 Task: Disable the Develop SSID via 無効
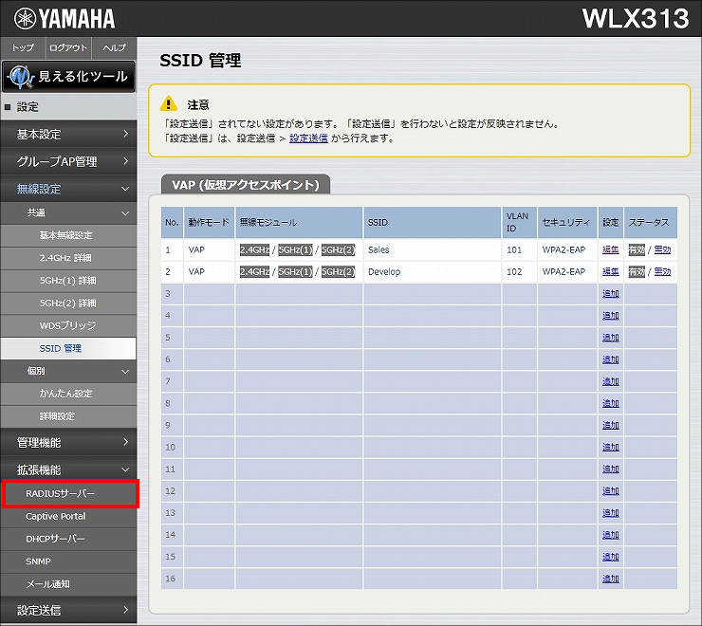pyautogui.click(x=662, y=271)
